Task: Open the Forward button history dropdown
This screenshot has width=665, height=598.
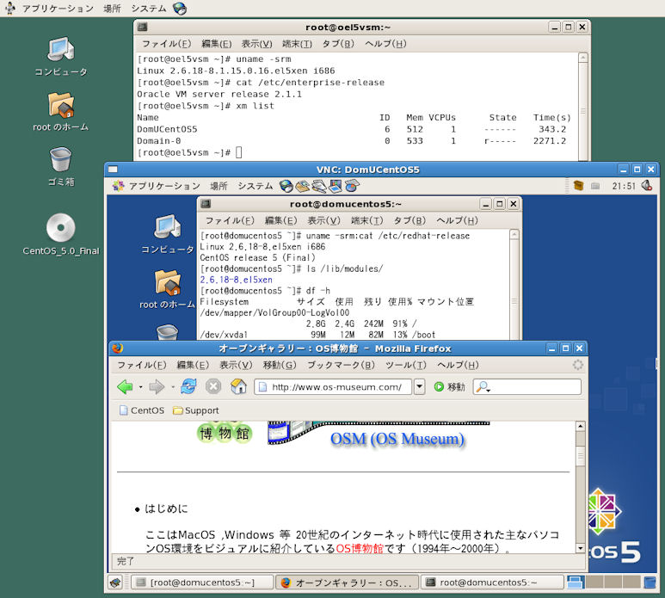Action: pyautogui.click(x=173, y=387)
